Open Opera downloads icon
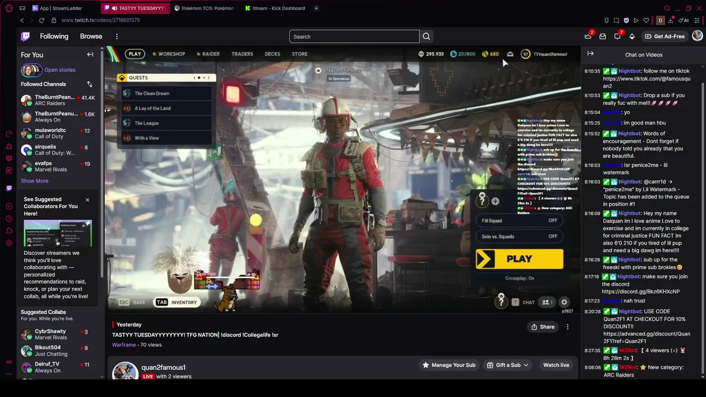 [x=671, y=20]
